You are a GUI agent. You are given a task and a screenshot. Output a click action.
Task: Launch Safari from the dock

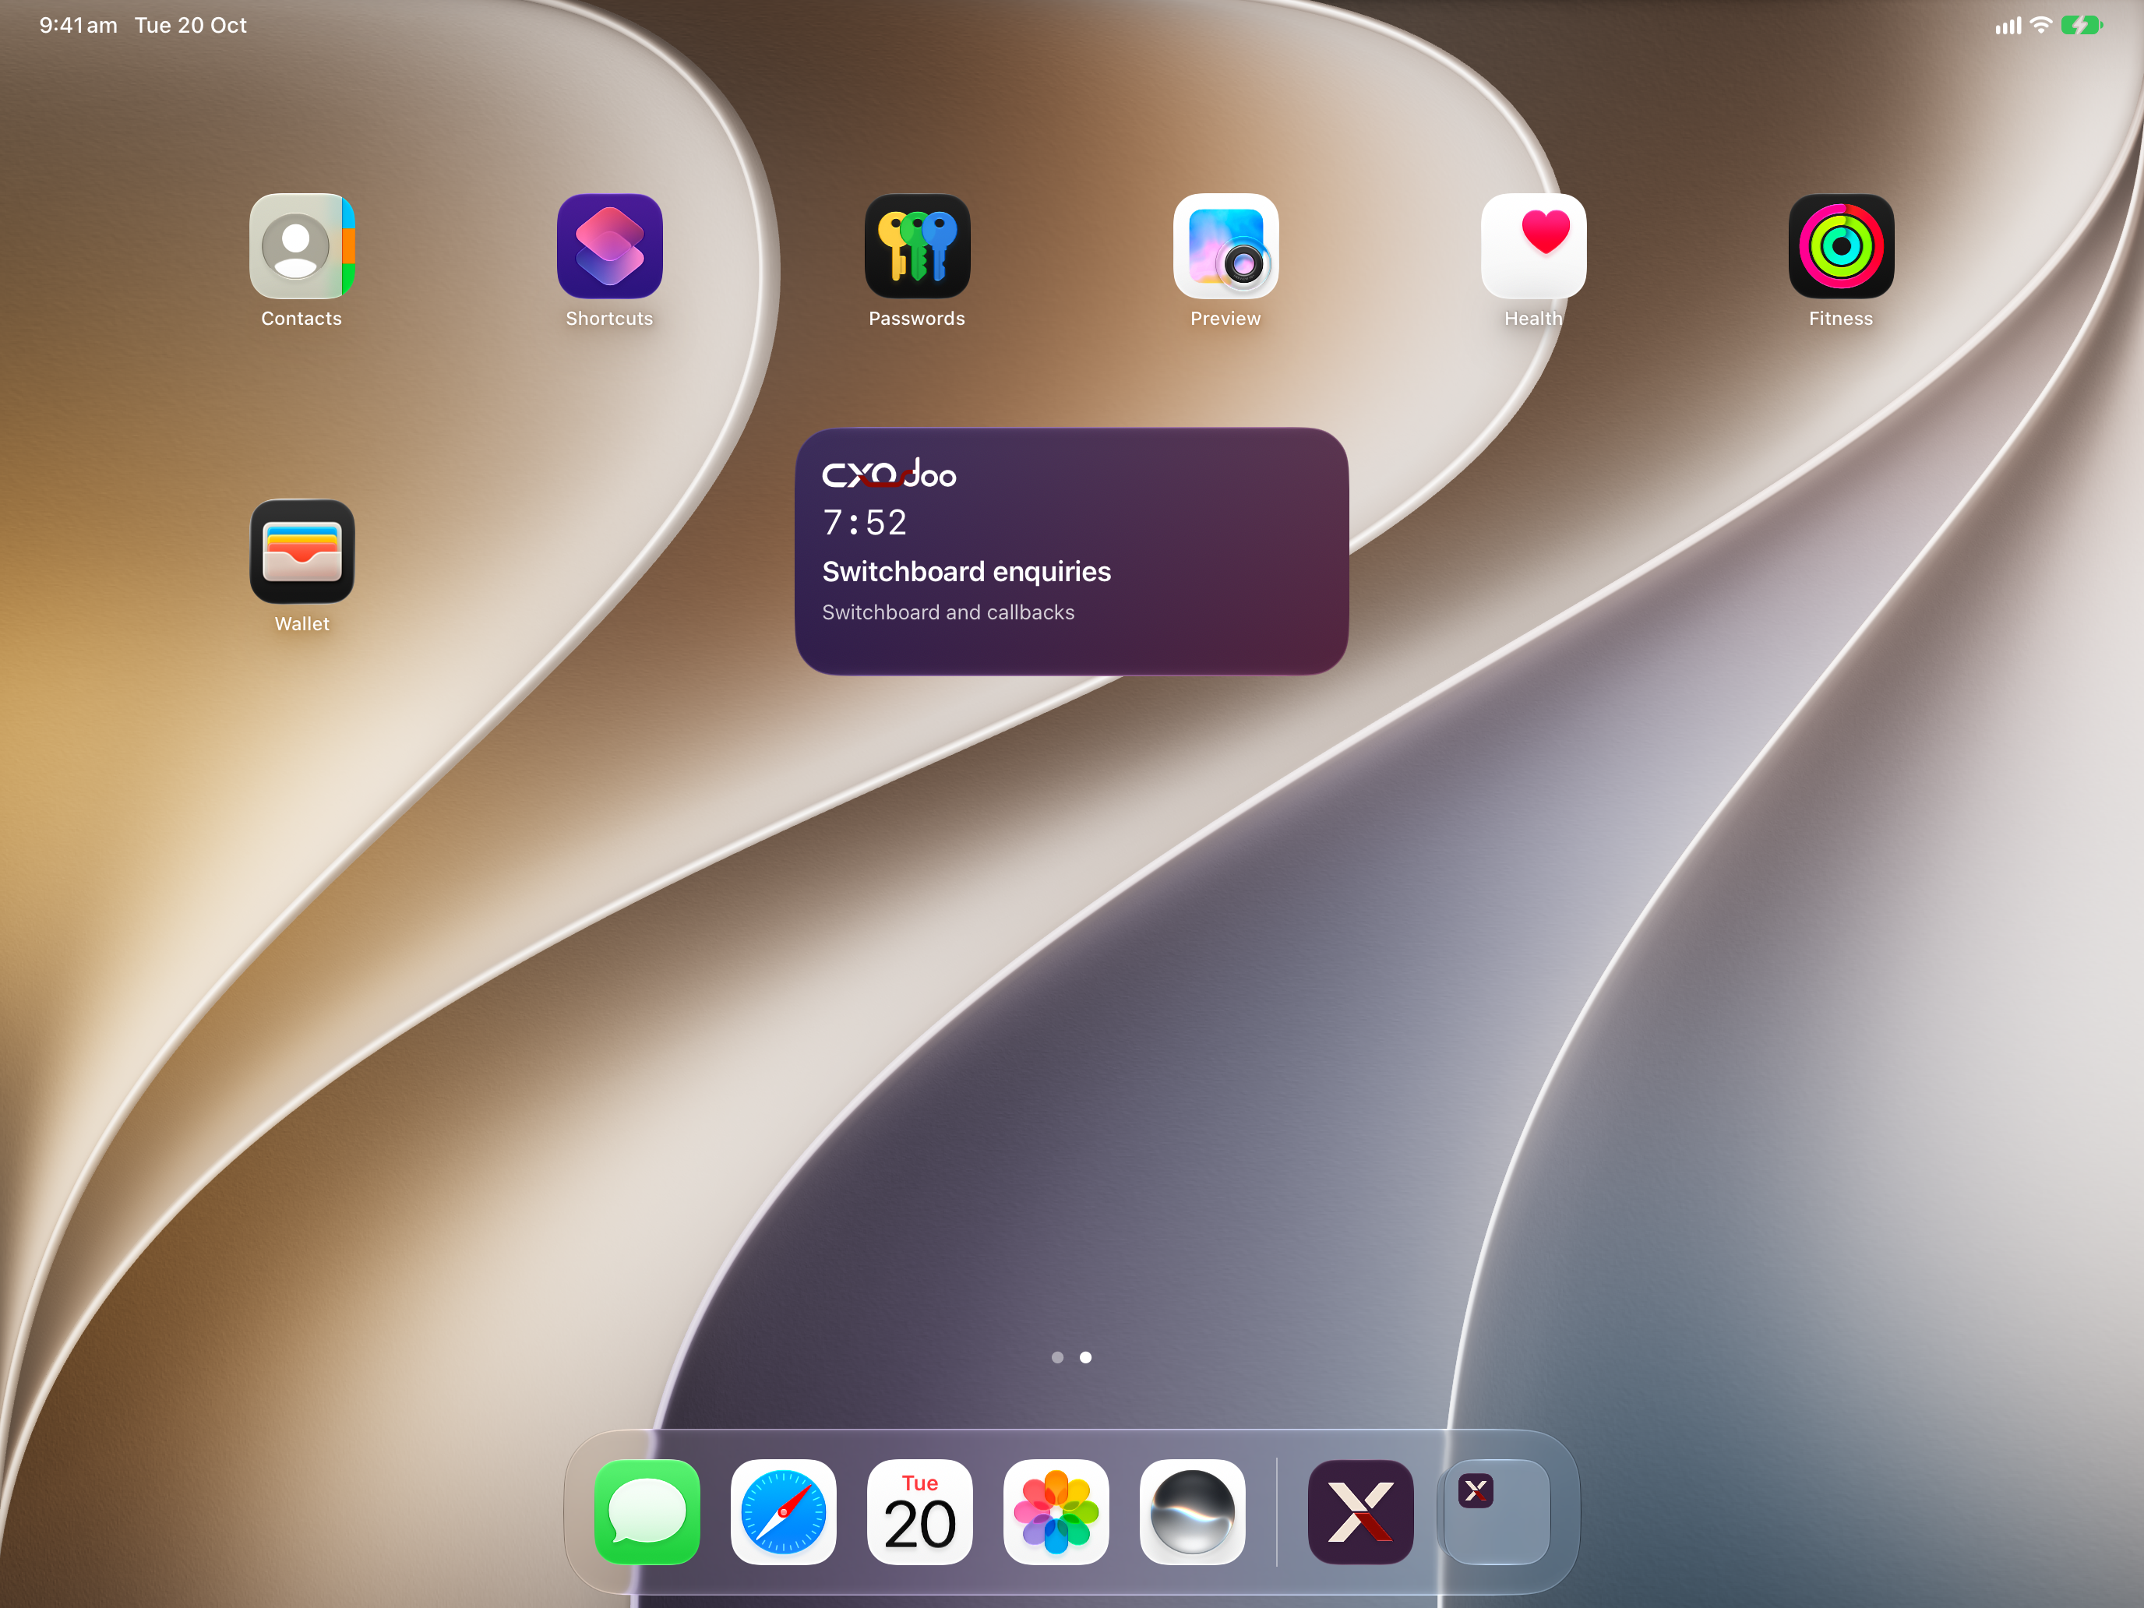tap(783, 1511)
